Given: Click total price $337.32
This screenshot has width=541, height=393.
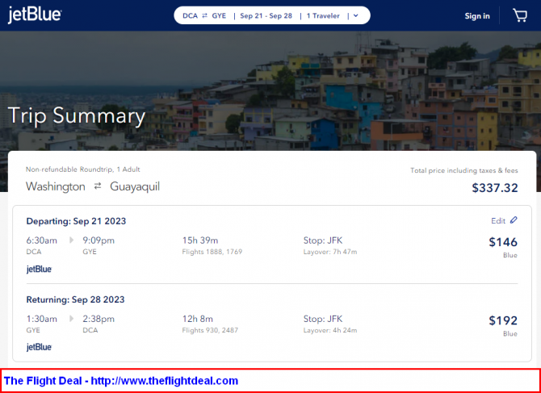Looking at the screenshot, I should tap(495, 188).
